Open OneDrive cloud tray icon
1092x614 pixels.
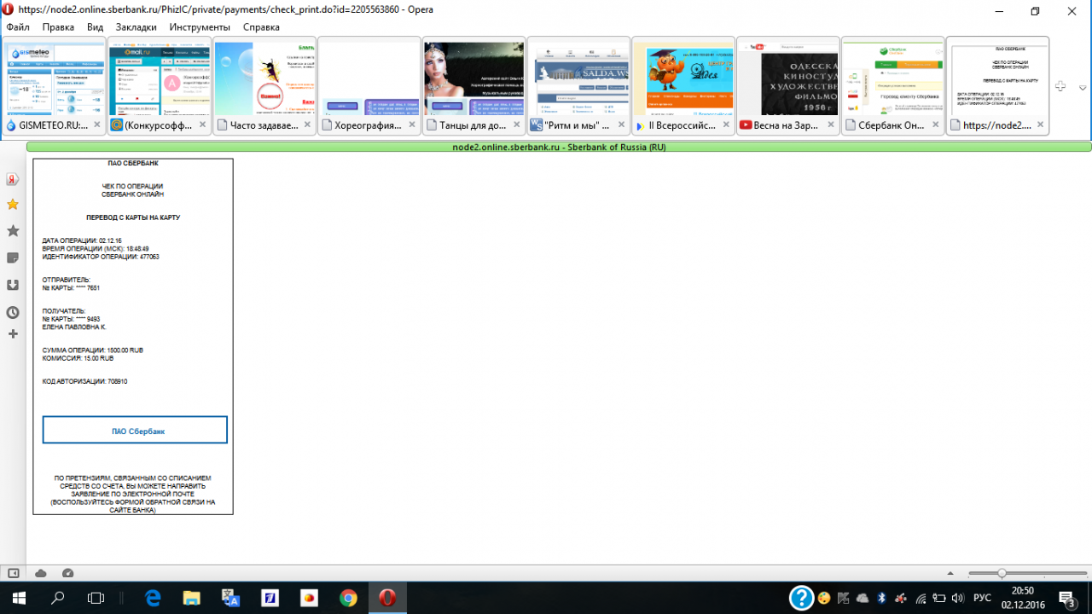click(x=863, y=598)
